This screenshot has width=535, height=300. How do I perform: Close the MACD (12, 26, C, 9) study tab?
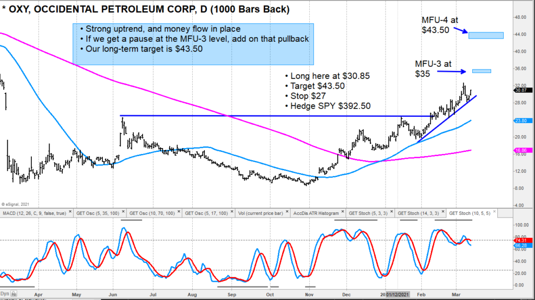coord(70,212)
